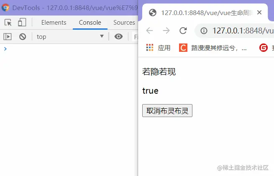Open the Sources tab

click(x=124, y=23)
